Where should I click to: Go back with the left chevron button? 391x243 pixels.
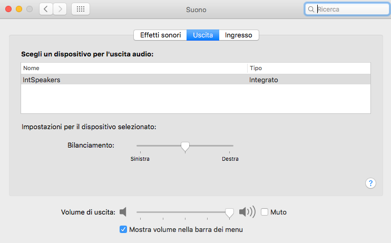(x=46, y=9)
